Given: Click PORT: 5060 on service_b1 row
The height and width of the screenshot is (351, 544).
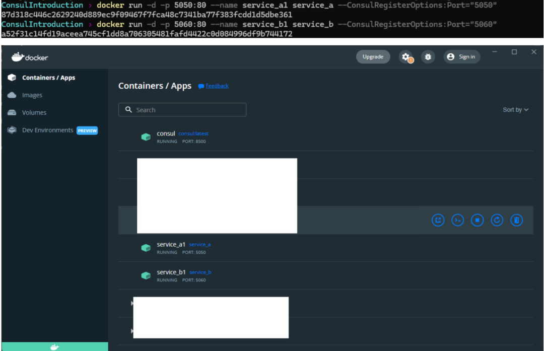Looking at the screenshot, I should click(194, 280).
